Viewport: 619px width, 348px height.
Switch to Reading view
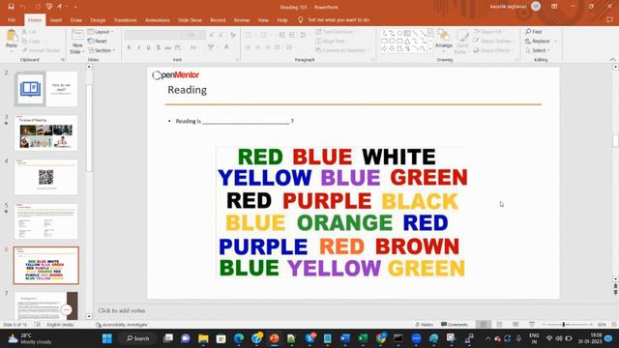(516, 325)
